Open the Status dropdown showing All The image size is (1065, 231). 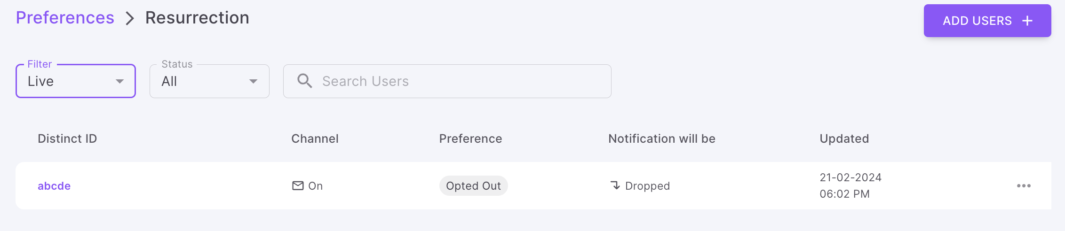[x=202, y=81]
